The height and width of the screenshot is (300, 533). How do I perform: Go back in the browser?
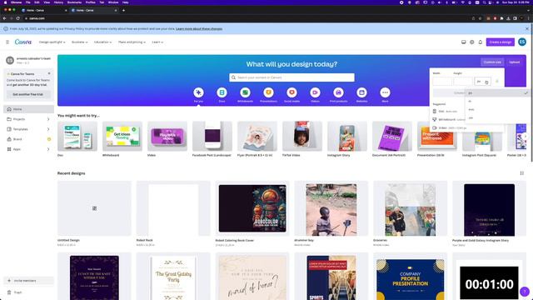pyautogui.click(x=4, y=18)
